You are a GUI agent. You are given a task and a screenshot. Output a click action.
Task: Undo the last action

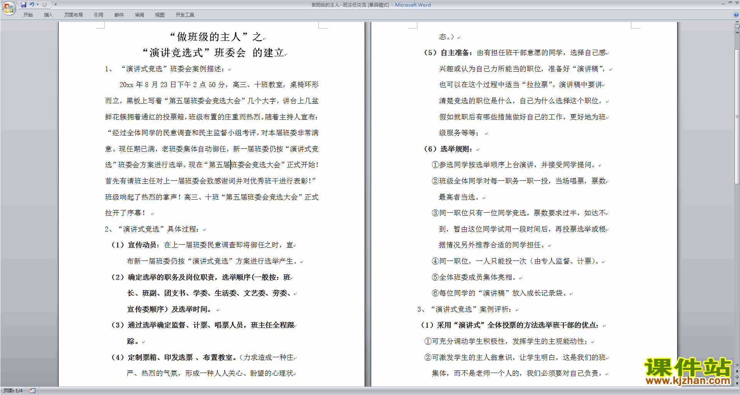coord(32,5)
